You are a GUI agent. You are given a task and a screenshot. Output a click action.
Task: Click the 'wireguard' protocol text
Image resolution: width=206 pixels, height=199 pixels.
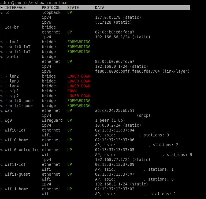[x=52, y=121]
